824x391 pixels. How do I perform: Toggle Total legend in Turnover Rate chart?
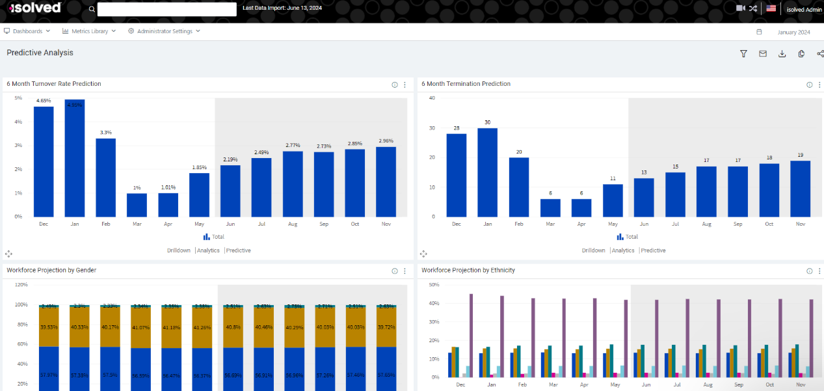(213, 237)
